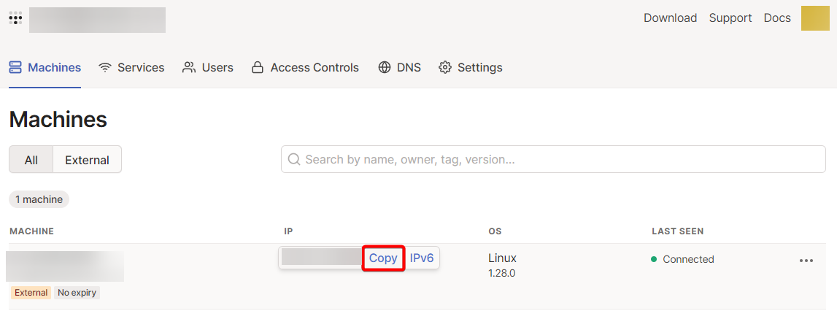This screenshot has height=319, width=837.
Task: Open the user avatar account menu
Action: (815, 18)
